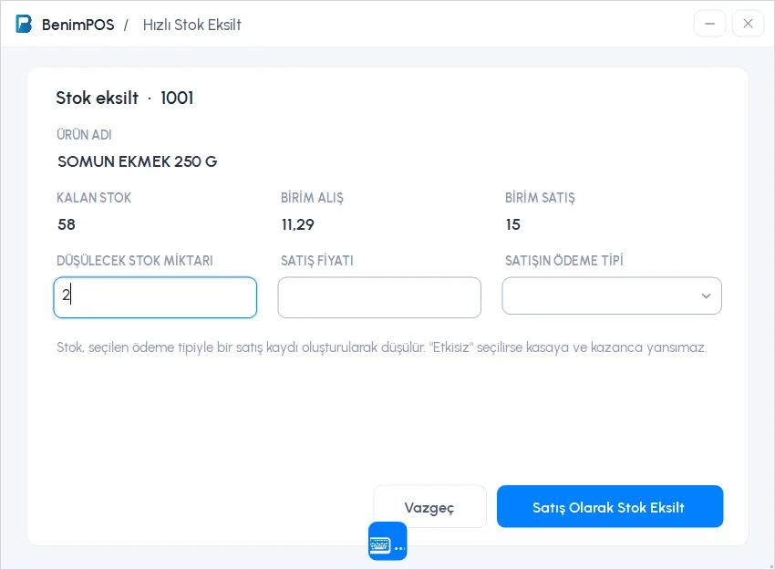The width and height of the screenshot is (775, 570).
Task: Click the SATIŞ FİYATI label
Action: [316, 261]
